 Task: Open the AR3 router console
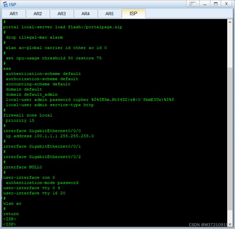(x=62, y=13)
